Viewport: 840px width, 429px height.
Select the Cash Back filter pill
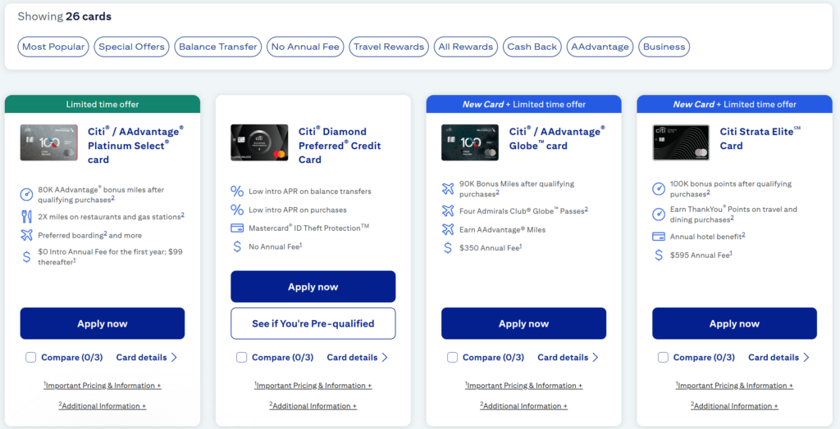pos(532,47)
